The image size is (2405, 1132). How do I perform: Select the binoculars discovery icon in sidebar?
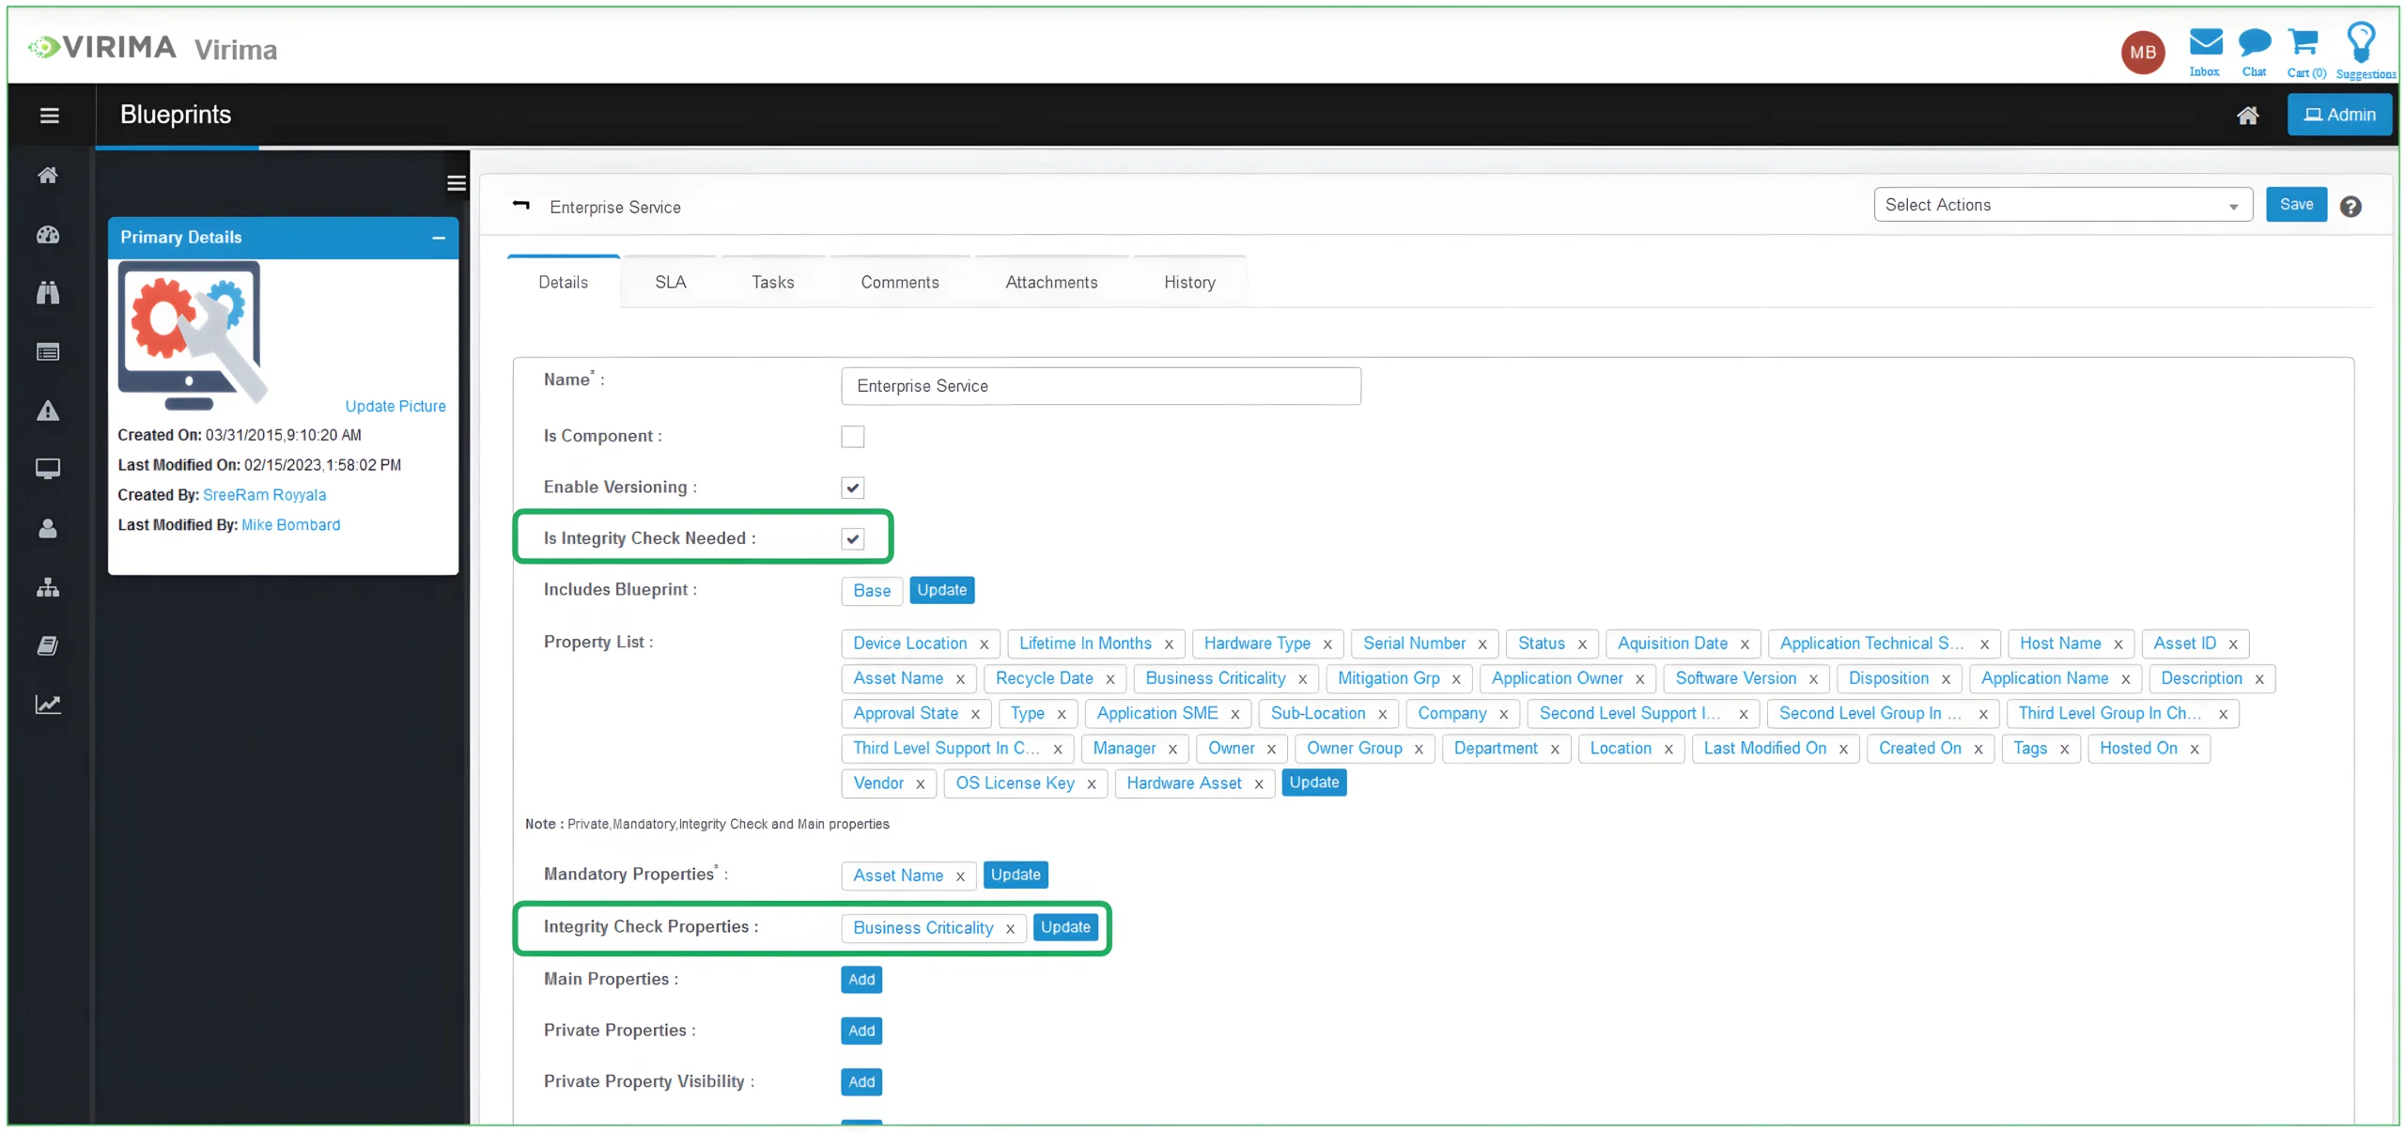(x=47, y=293)
